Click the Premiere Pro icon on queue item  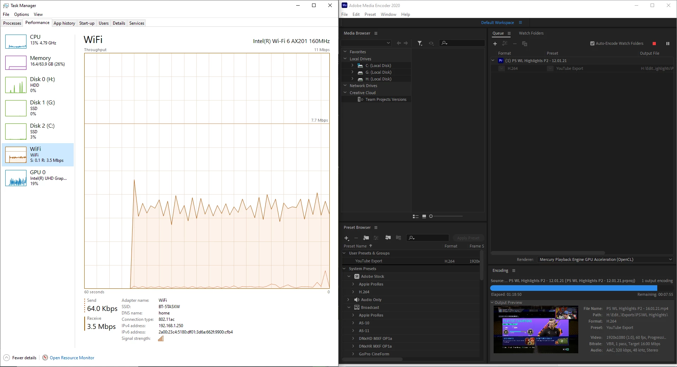click(501, 61)
